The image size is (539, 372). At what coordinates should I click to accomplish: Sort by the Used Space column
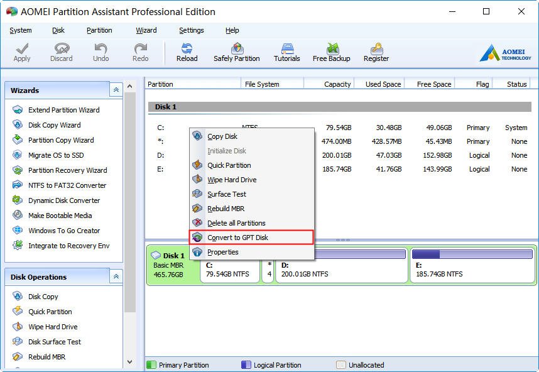click(379, 84)
